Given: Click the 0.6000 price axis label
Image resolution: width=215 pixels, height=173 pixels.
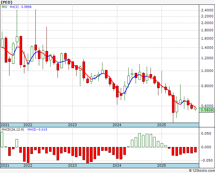Looking at the screenshot, I should tap(207, 106).
